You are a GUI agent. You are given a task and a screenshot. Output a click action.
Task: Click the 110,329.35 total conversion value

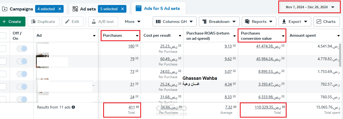(x=268, y=107)
